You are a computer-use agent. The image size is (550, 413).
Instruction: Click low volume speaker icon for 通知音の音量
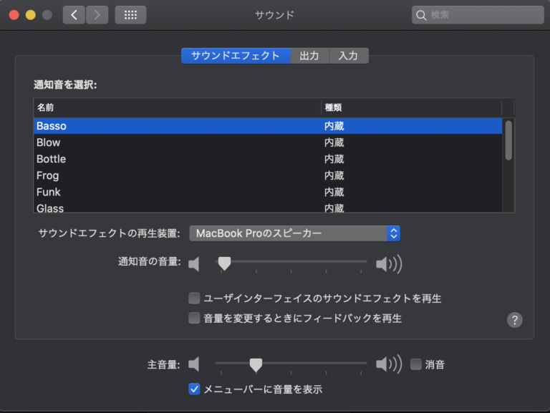coord(194,265)
